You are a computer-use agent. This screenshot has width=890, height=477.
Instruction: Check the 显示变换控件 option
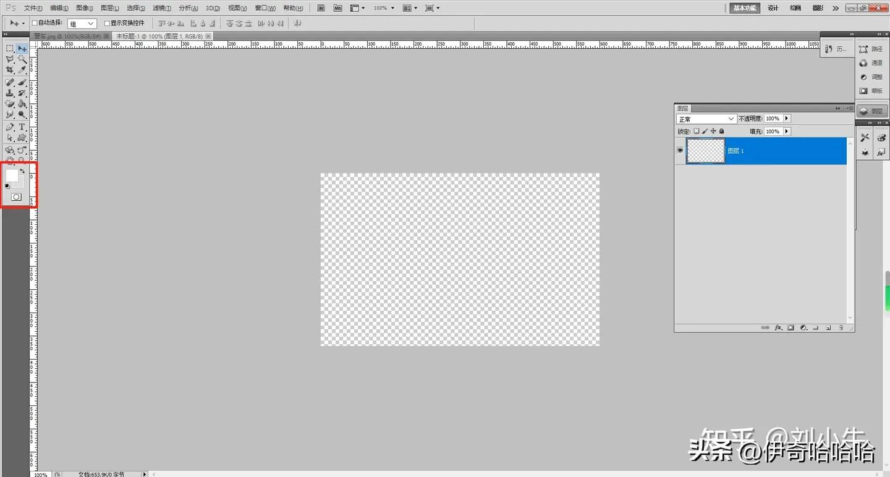click(x=106, y=23)
